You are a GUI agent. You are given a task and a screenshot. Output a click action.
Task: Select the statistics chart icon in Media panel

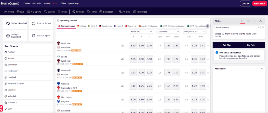pyautogui.click(x=254, y=21)
